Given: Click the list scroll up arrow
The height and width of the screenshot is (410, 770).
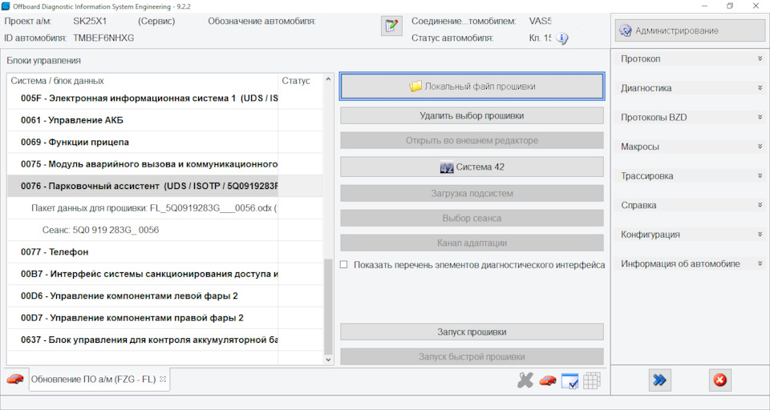Looking at the screenshot, I should tap(329, 79).
